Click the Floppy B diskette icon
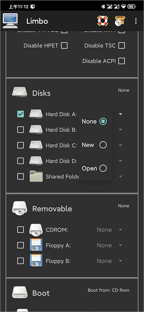Viewport: 144px width, 312px height. (36, 261)
